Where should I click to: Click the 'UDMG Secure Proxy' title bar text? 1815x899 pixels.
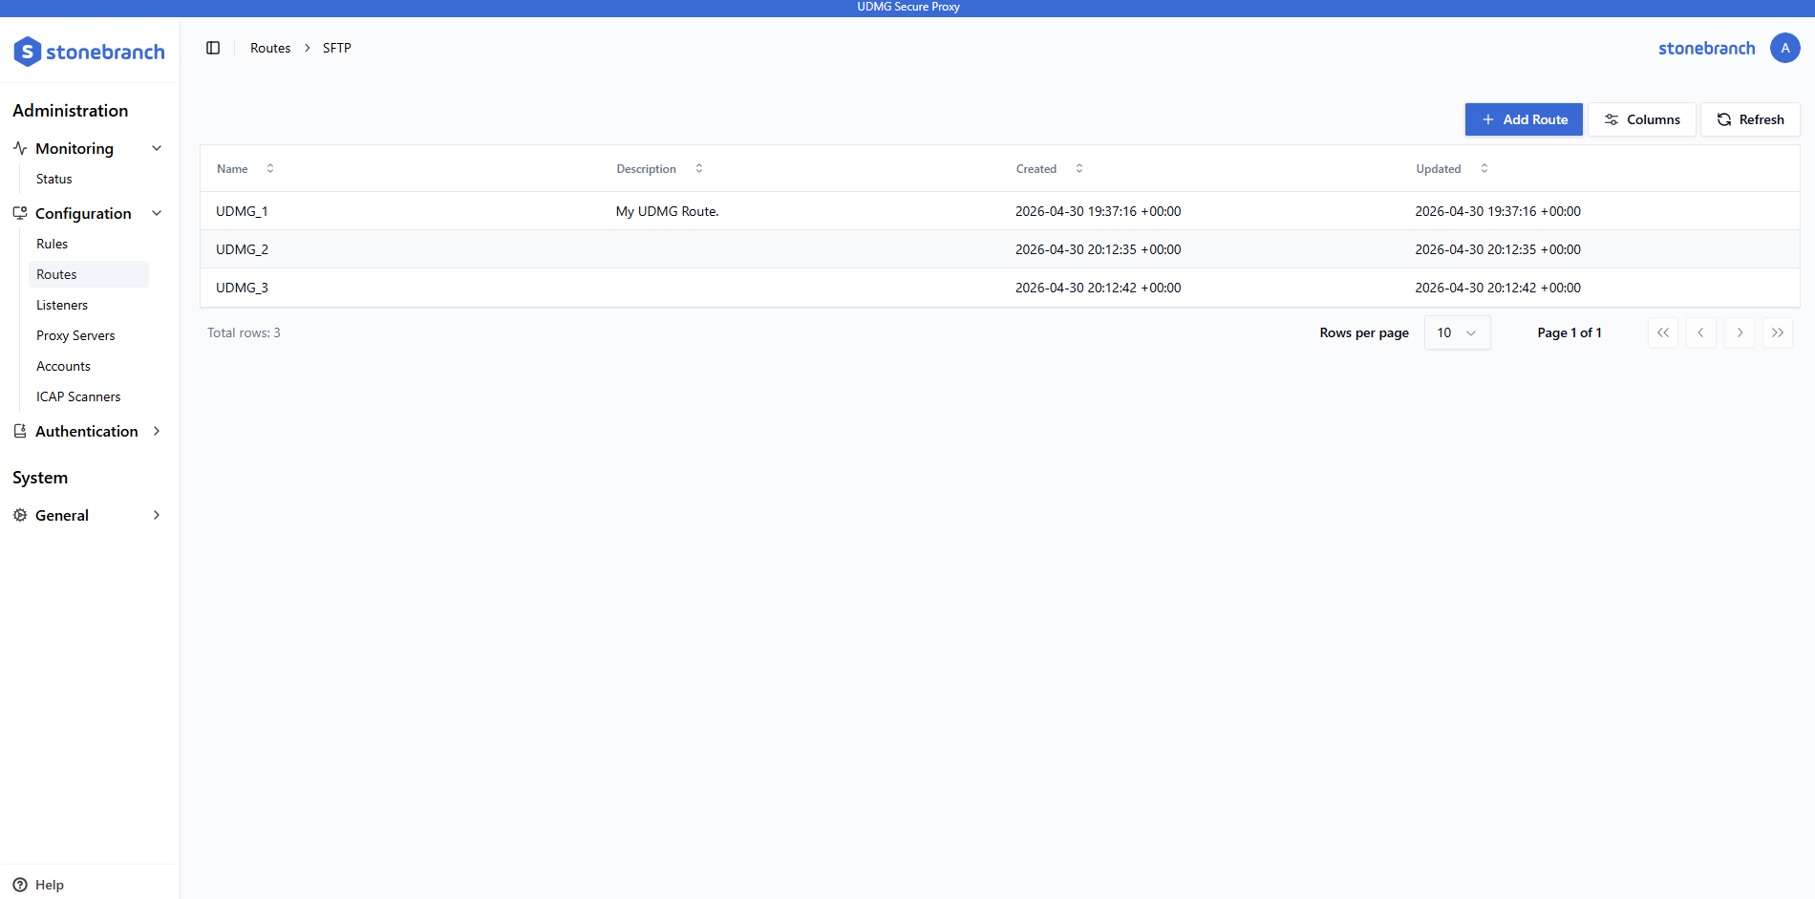[x=908, y=7]
